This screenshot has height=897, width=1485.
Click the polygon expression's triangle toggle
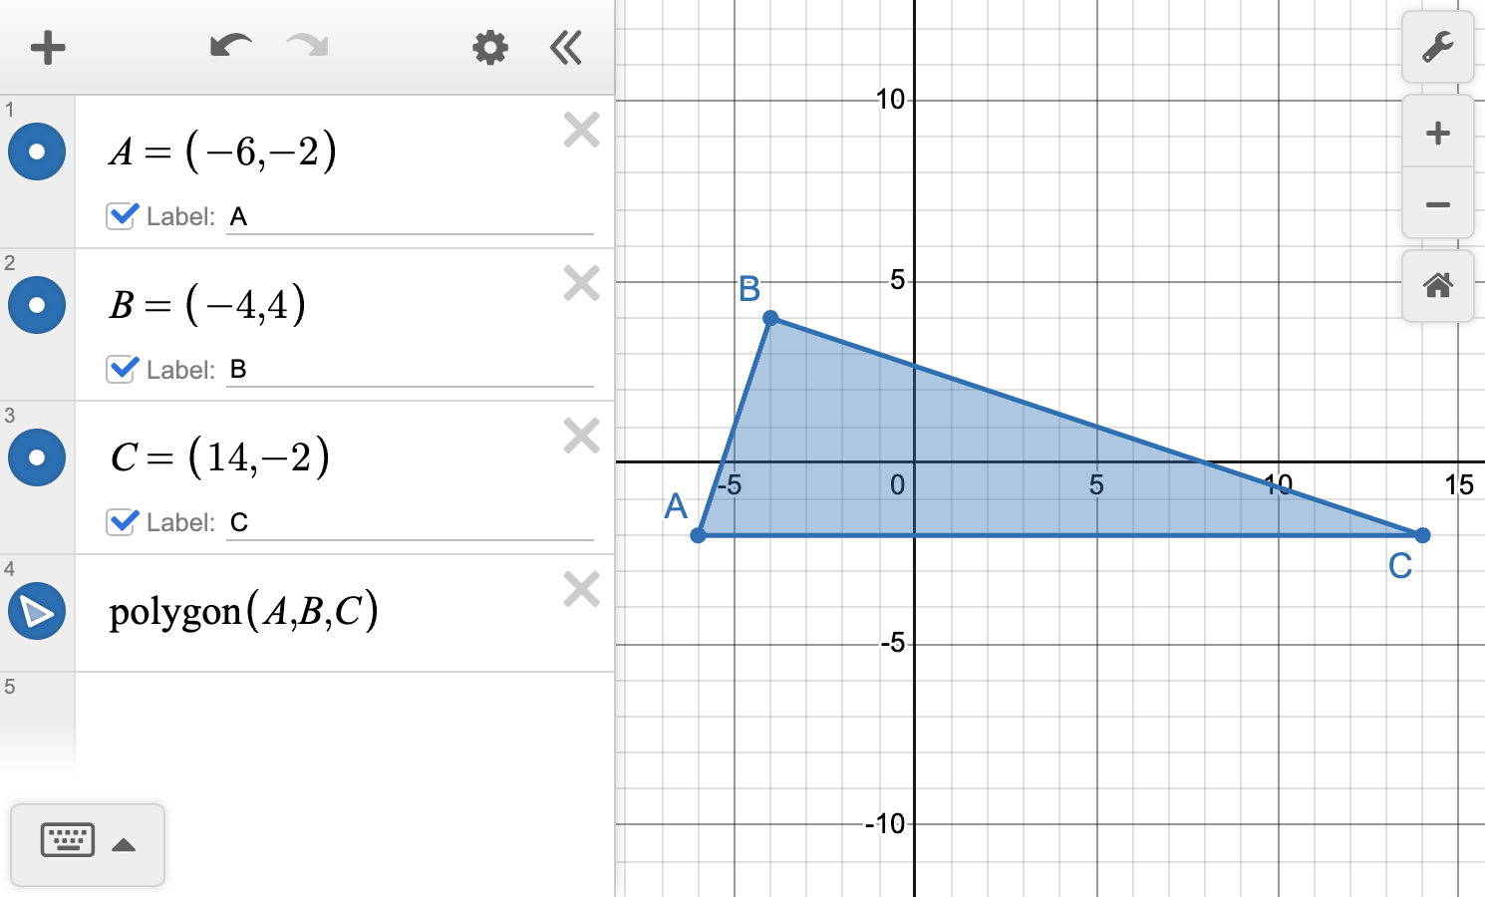point(37,611)
